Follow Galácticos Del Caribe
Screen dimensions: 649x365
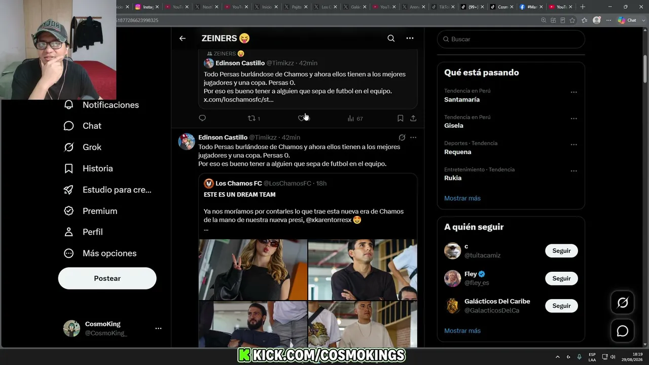[561, 306]
